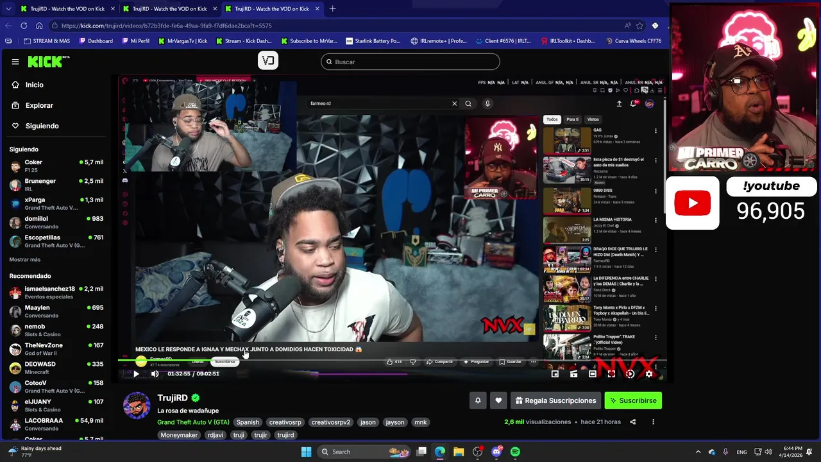
Task: Open the Mi Perfil bookmark
Action: [x=135, y=41]
